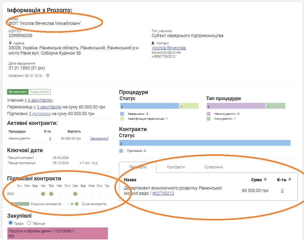The image size is (304, 244).
Task: Click the address pin icon
Action: 10,43
